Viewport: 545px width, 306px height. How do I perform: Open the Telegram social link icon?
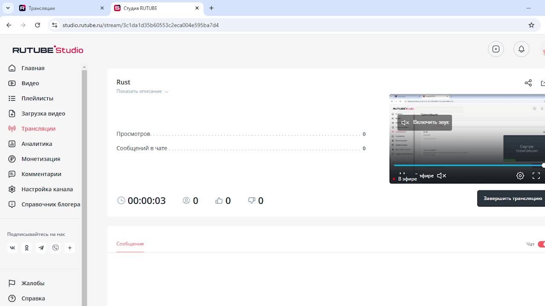point(41,248)
